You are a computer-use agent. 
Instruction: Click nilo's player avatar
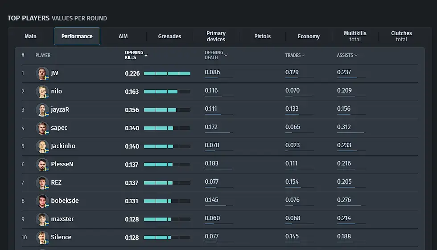click(42, 91)
